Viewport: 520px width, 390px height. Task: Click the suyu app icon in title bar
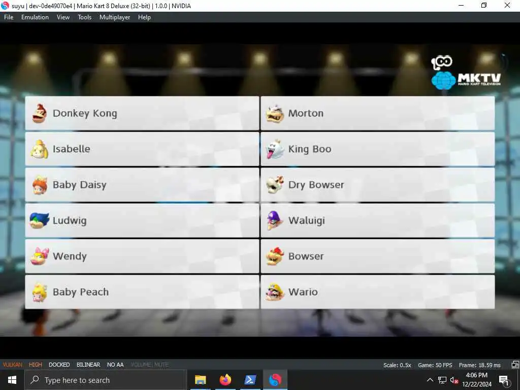pyautogui.click(x=5, y=6)
